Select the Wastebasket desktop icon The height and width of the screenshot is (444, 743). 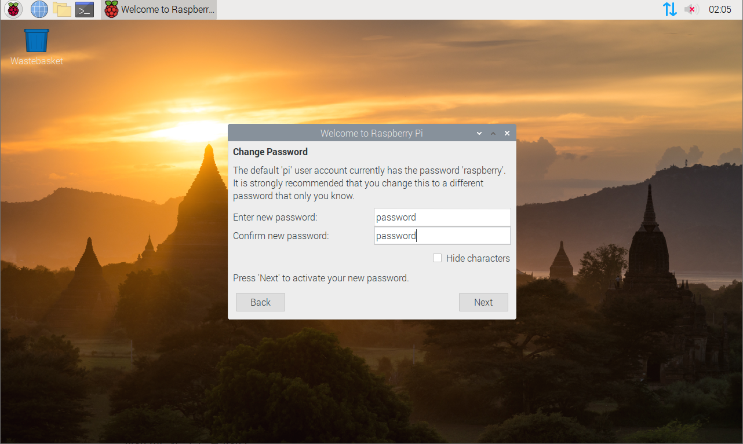point(37,46)
